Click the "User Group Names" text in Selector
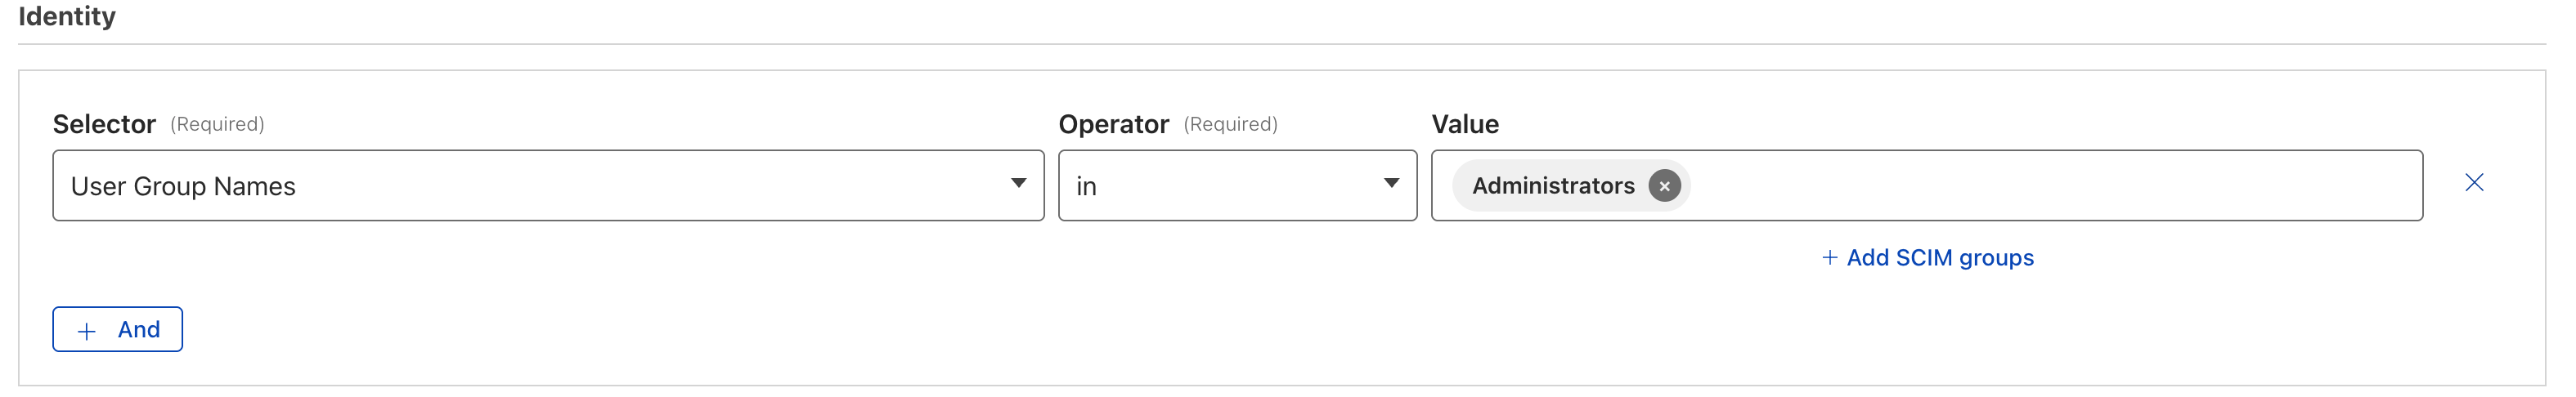The image size is (2576, 397). pyautogui.click(x=183, y=187)
